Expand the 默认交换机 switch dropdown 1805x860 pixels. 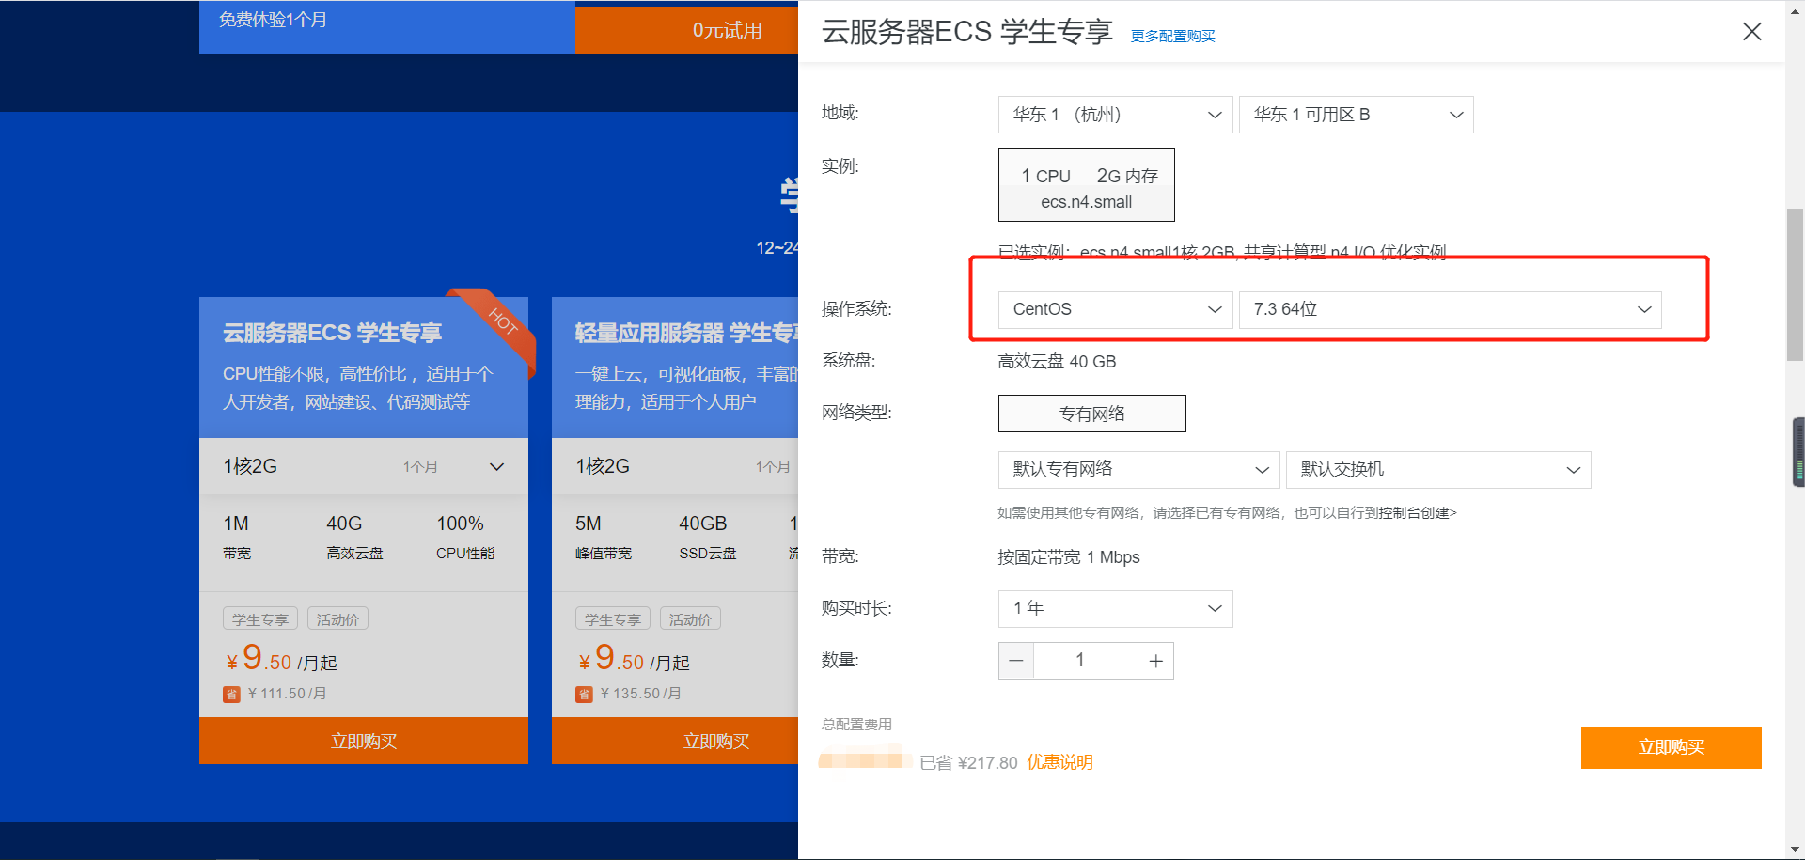tap(1438, 469)
